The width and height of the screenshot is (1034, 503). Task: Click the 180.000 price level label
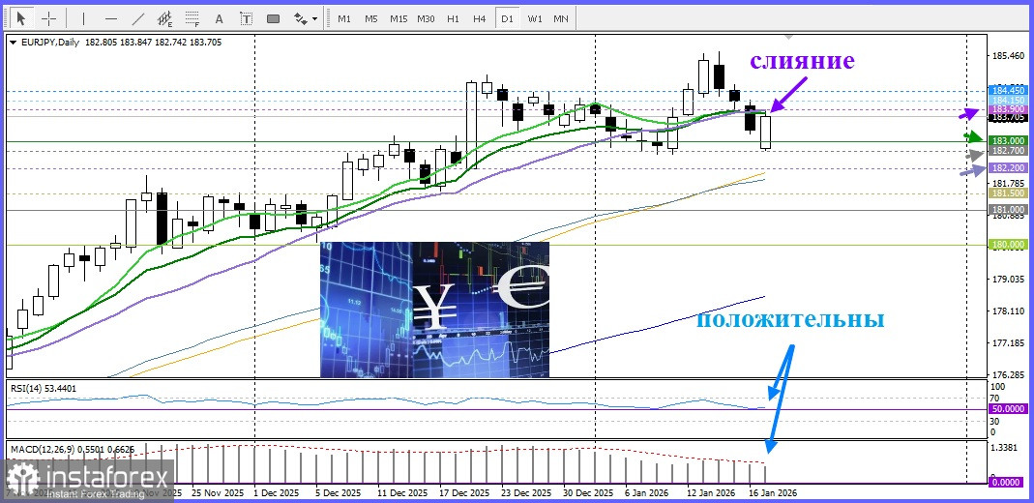tap(1008, 245)
